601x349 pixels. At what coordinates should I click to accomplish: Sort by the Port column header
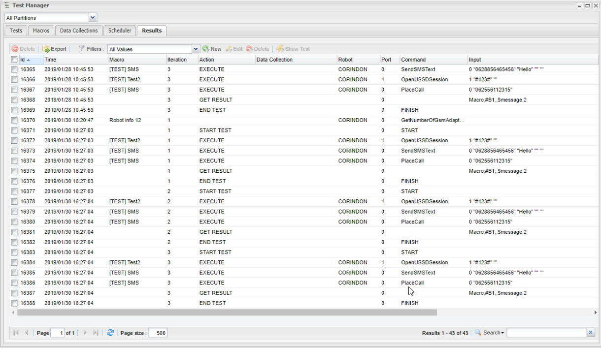pos(389,60)
